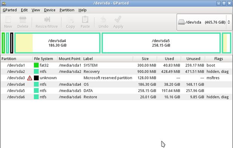Viewport: 233px width, 148px height.
Task: Click the Delete partition toolbar icon
Action: pos(23,20)
